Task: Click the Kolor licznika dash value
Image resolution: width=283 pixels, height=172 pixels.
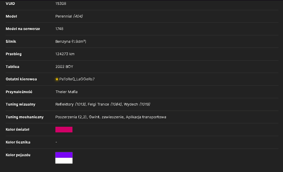Action: click(56, 142)
